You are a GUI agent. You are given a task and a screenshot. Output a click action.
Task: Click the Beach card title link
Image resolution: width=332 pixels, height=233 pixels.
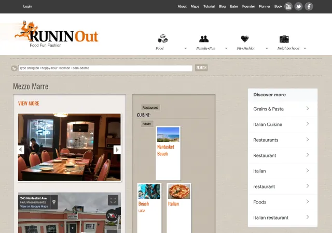[144, 204]
